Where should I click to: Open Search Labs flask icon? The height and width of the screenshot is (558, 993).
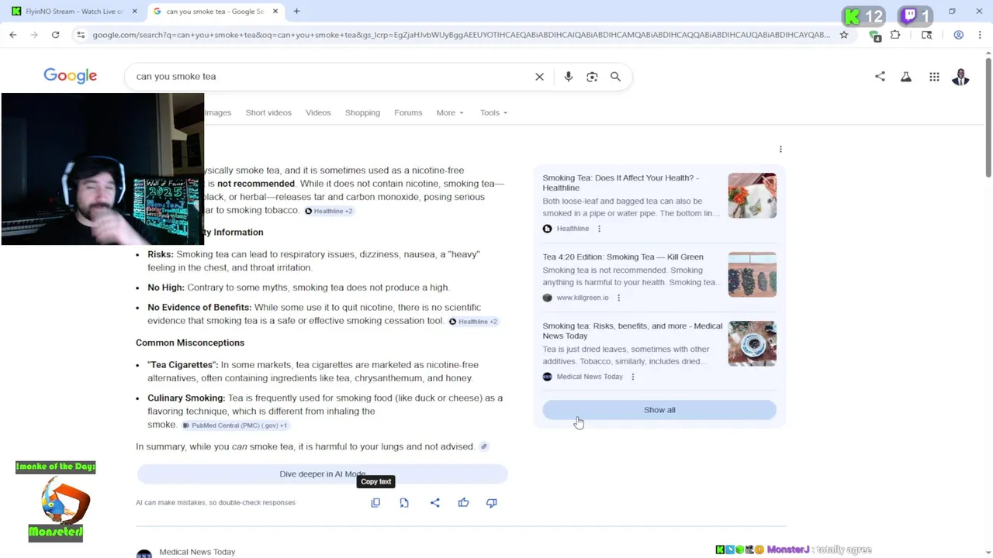coord(905,77)
